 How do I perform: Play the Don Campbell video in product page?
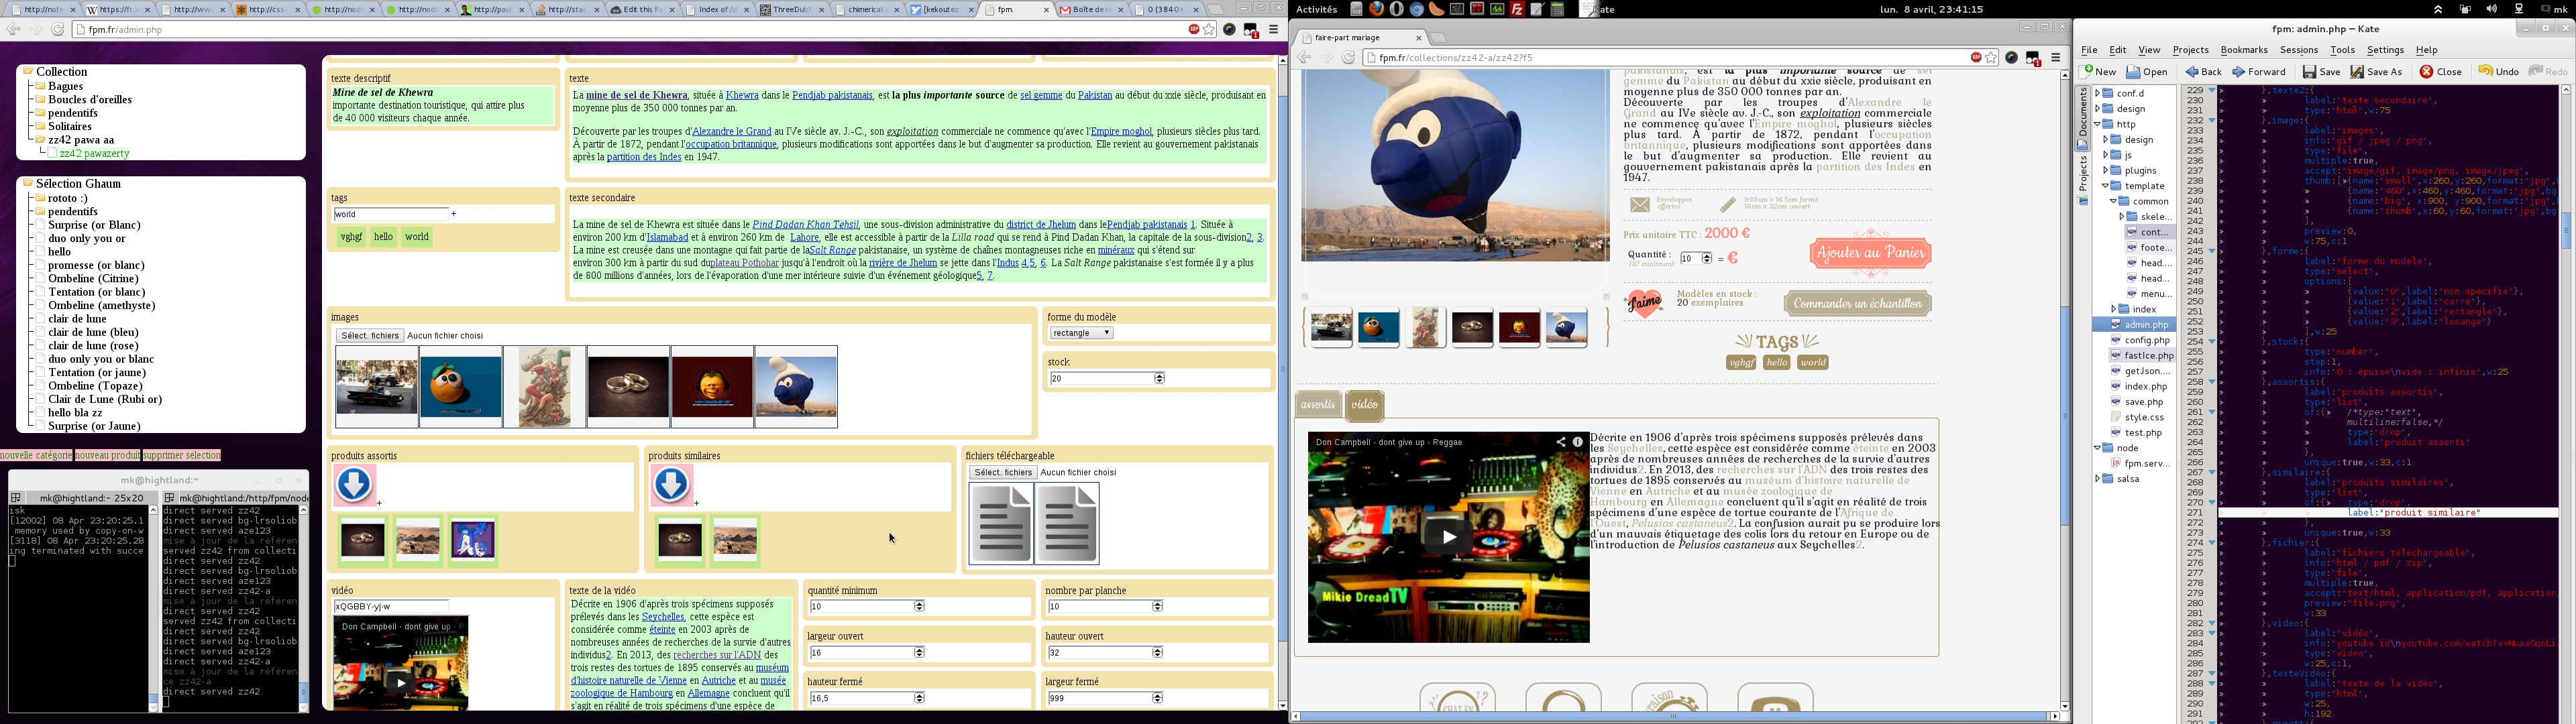(1448, 537)
